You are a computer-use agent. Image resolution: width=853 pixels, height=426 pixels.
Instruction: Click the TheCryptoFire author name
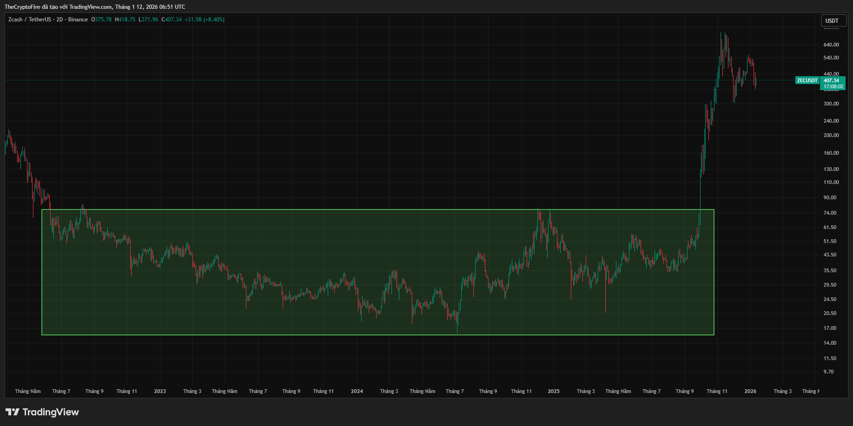tap(22, 7)
